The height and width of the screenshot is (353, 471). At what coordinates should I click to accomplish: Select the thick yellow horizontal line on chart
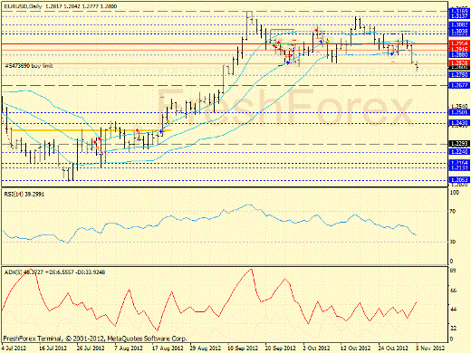(x=91, y=130)
